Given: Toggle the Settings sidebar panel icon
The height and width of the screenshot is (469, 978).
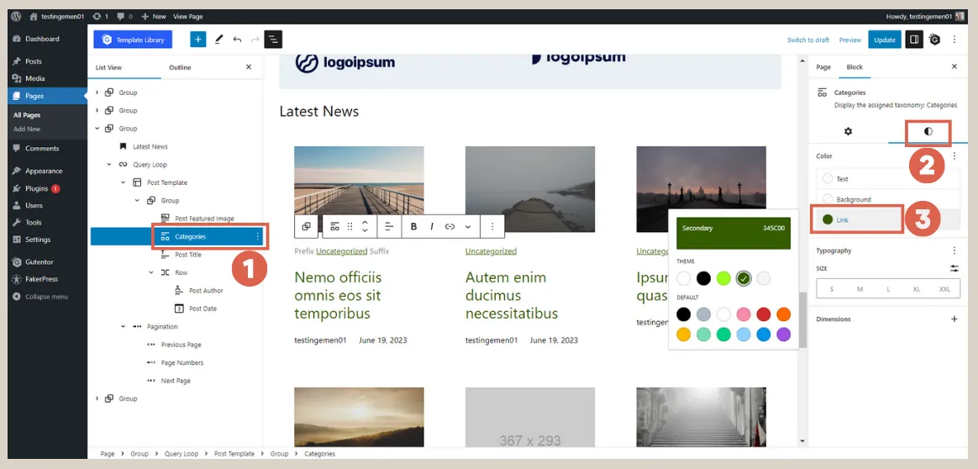Looking at the screenshot, I should point(914,40).
